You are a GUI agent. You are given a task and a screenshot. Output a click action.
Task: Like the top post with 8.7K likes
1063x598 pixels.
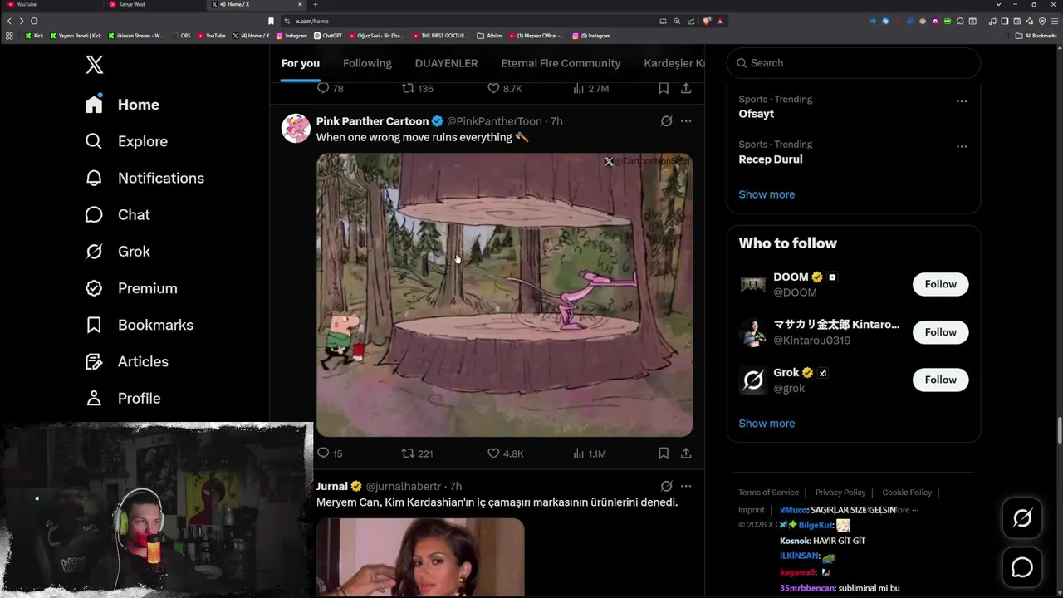point(504,88)
